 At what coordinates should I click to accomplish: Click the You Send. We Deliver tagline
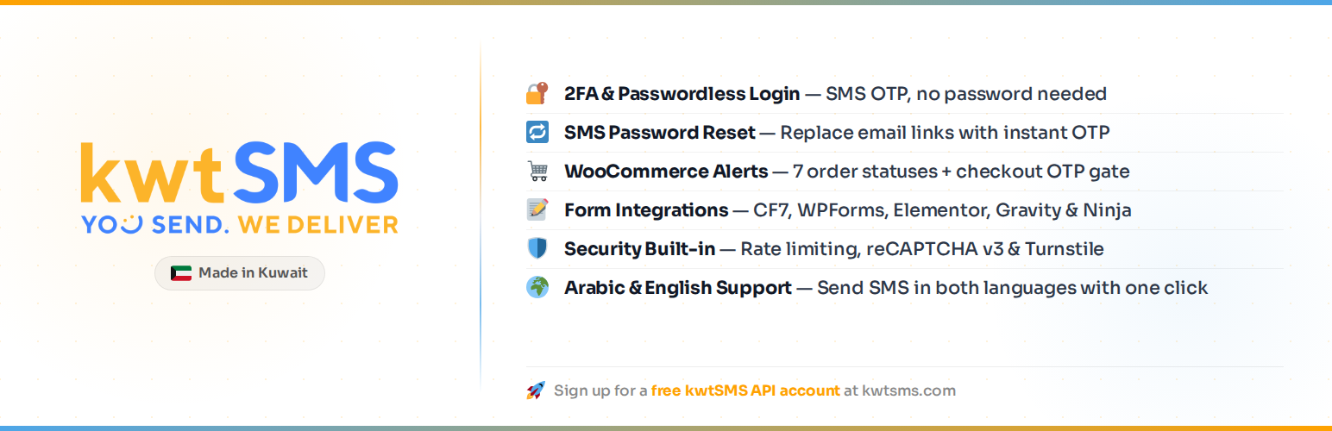click(239, 225)
